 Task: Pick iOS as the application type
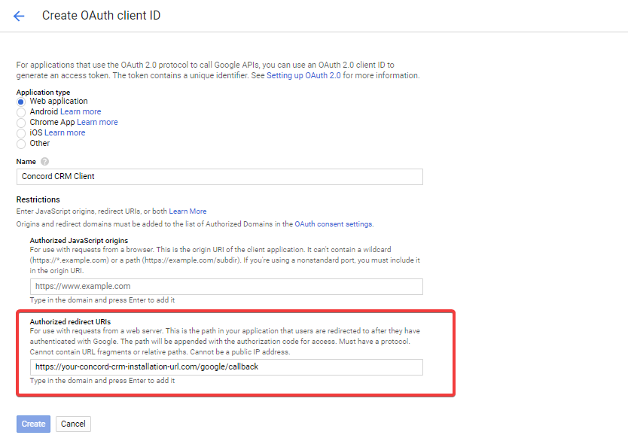[x=21, y=132]
